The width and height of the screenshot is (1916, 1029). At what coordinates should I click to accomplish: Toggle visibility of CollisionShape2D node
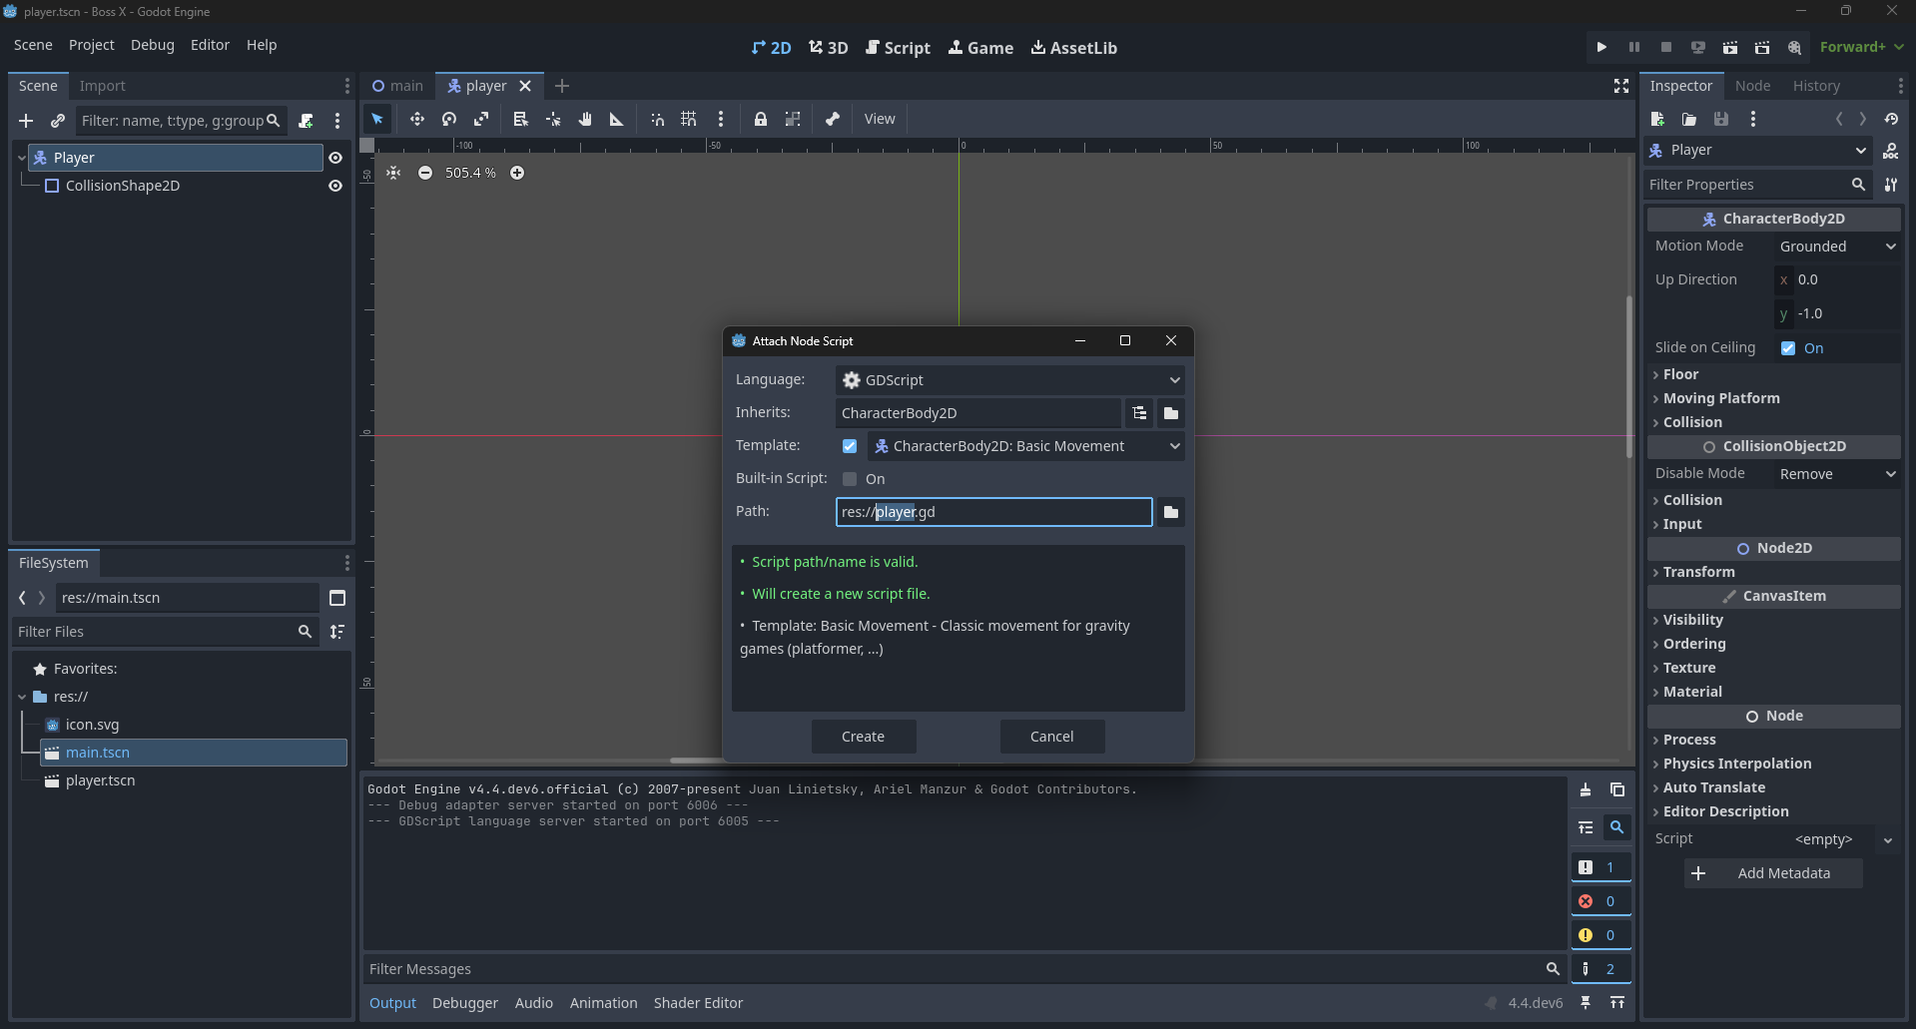point(335,186)
